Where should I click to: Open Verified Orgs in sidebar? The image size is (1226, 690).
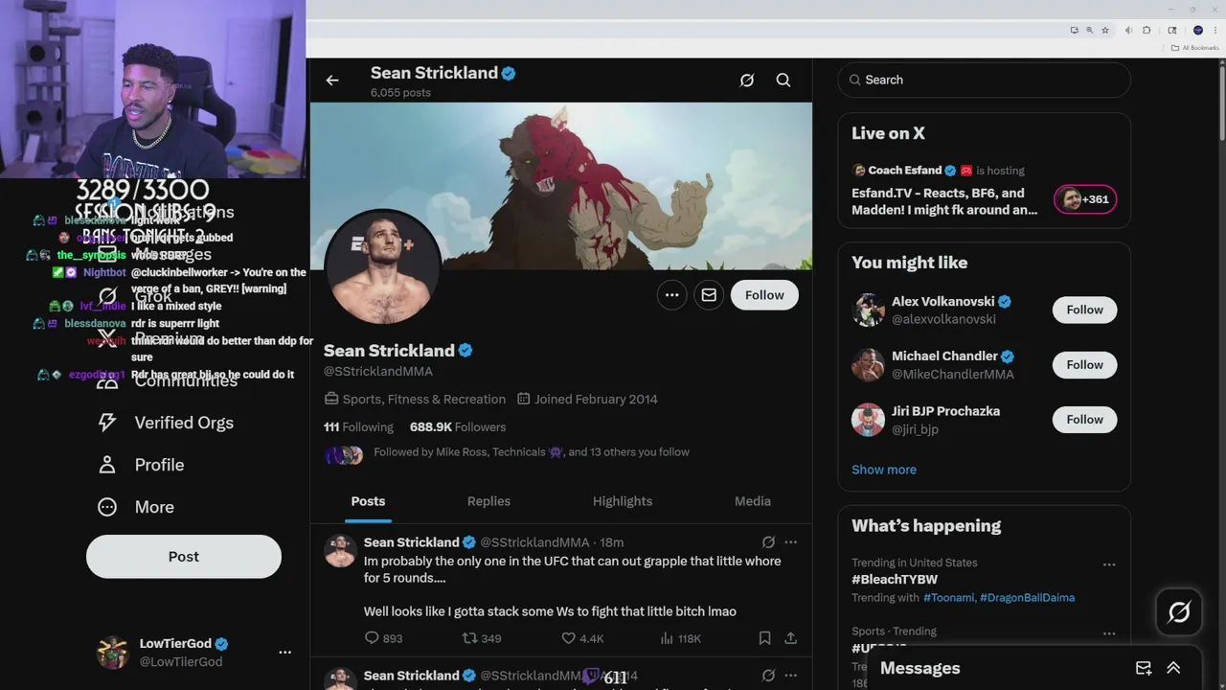[166, 423]
